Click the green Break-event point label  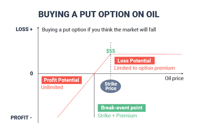coord(122,108)
